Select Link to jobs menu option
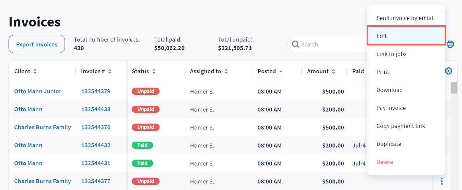462x190 pixels. tap(392, 54)
